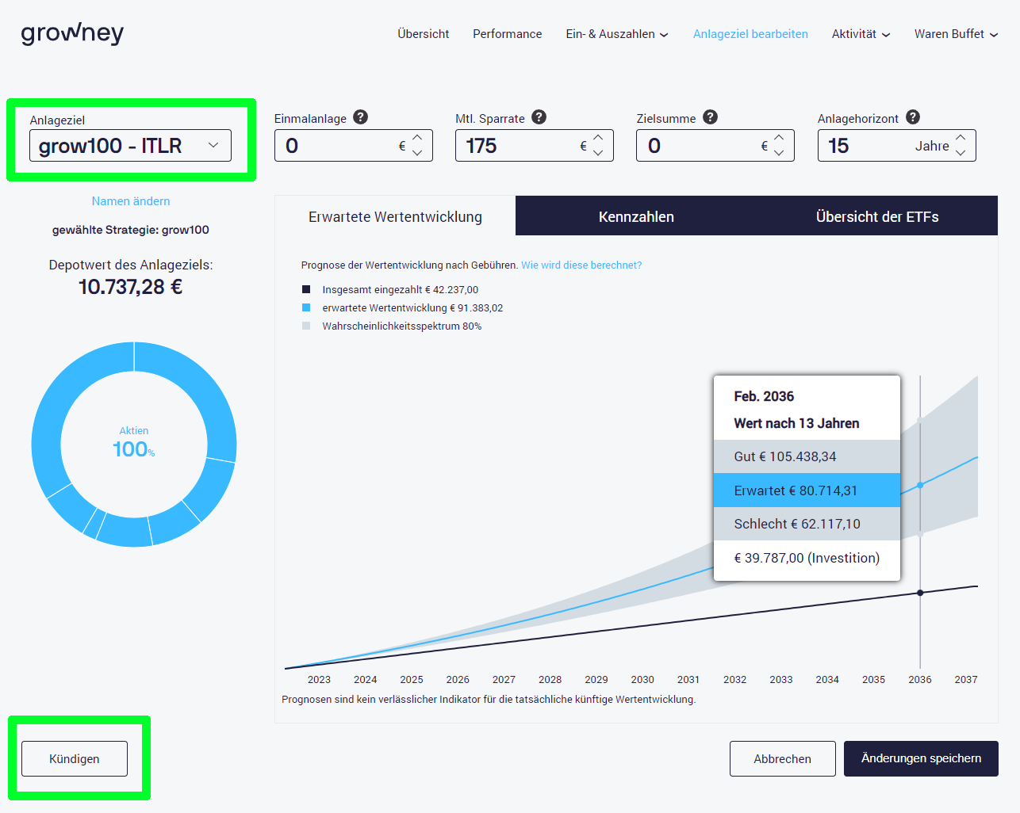Increase Zielsumme with up arrow
Image resolution: width=1020 pixels, height=813 pixels.
click(779, 138)
